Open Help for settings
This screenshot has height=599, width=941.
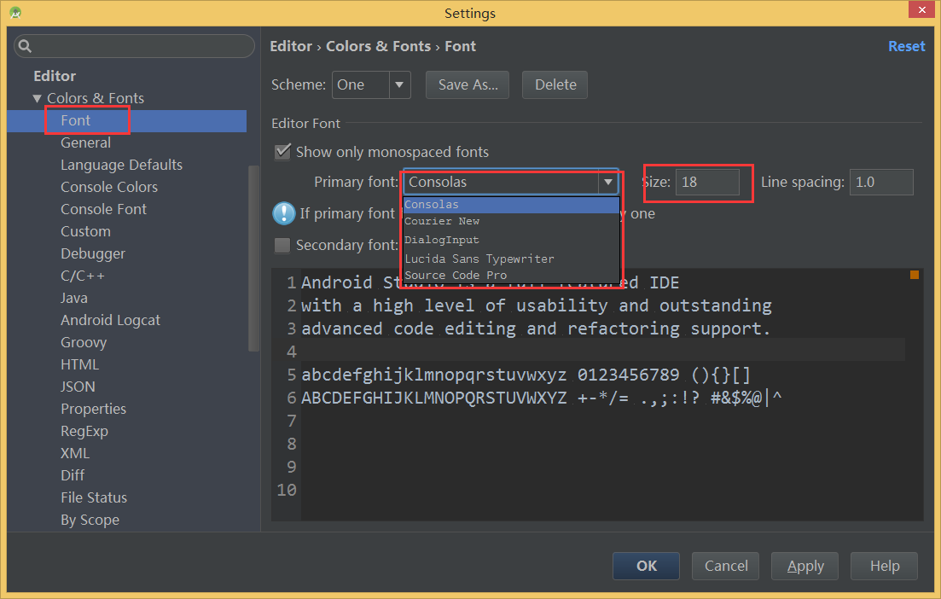tap(884, 566)
